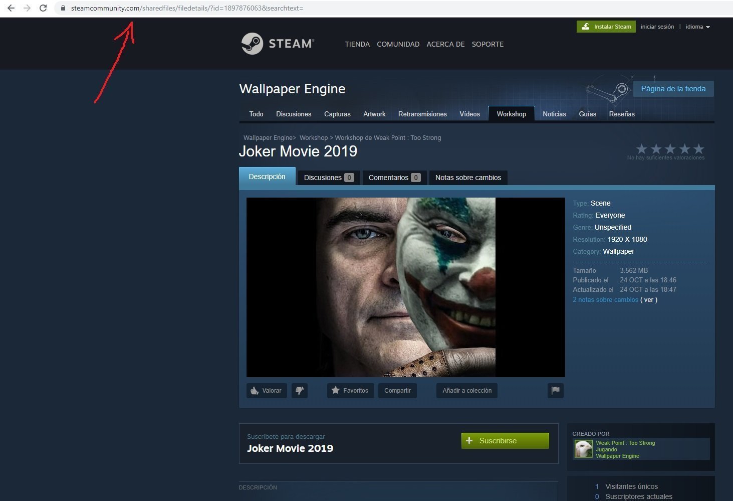Open the Comentarios tab
Screen dimensions: 733x501
click(x=394, y=178)
